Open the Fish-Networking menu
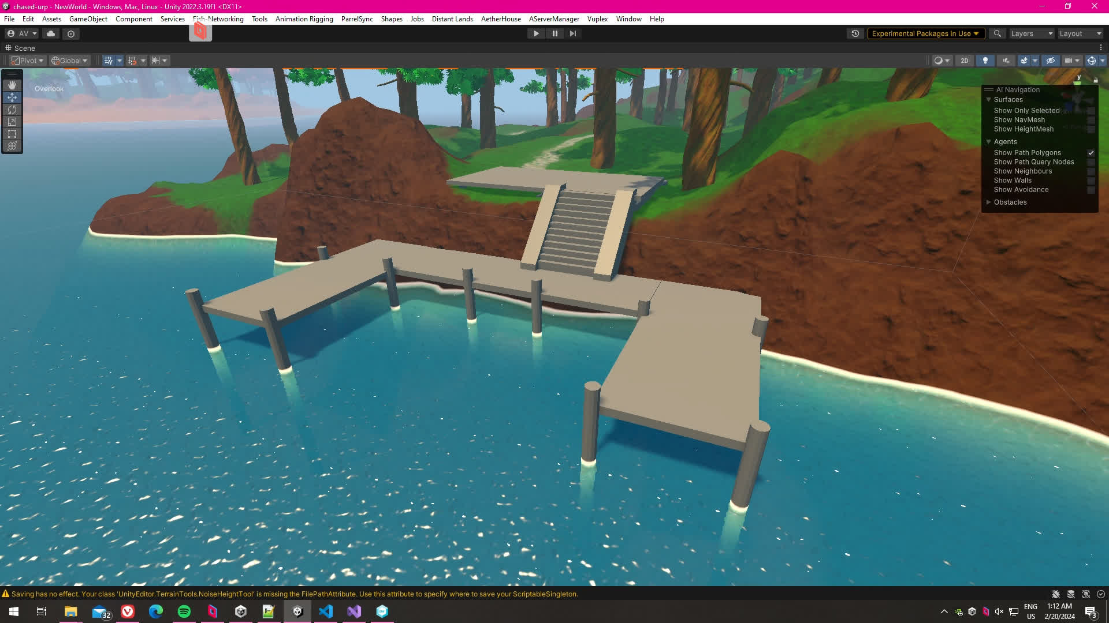The height and width of the screenshot is (623, 1109). click(x=218, y=19)
